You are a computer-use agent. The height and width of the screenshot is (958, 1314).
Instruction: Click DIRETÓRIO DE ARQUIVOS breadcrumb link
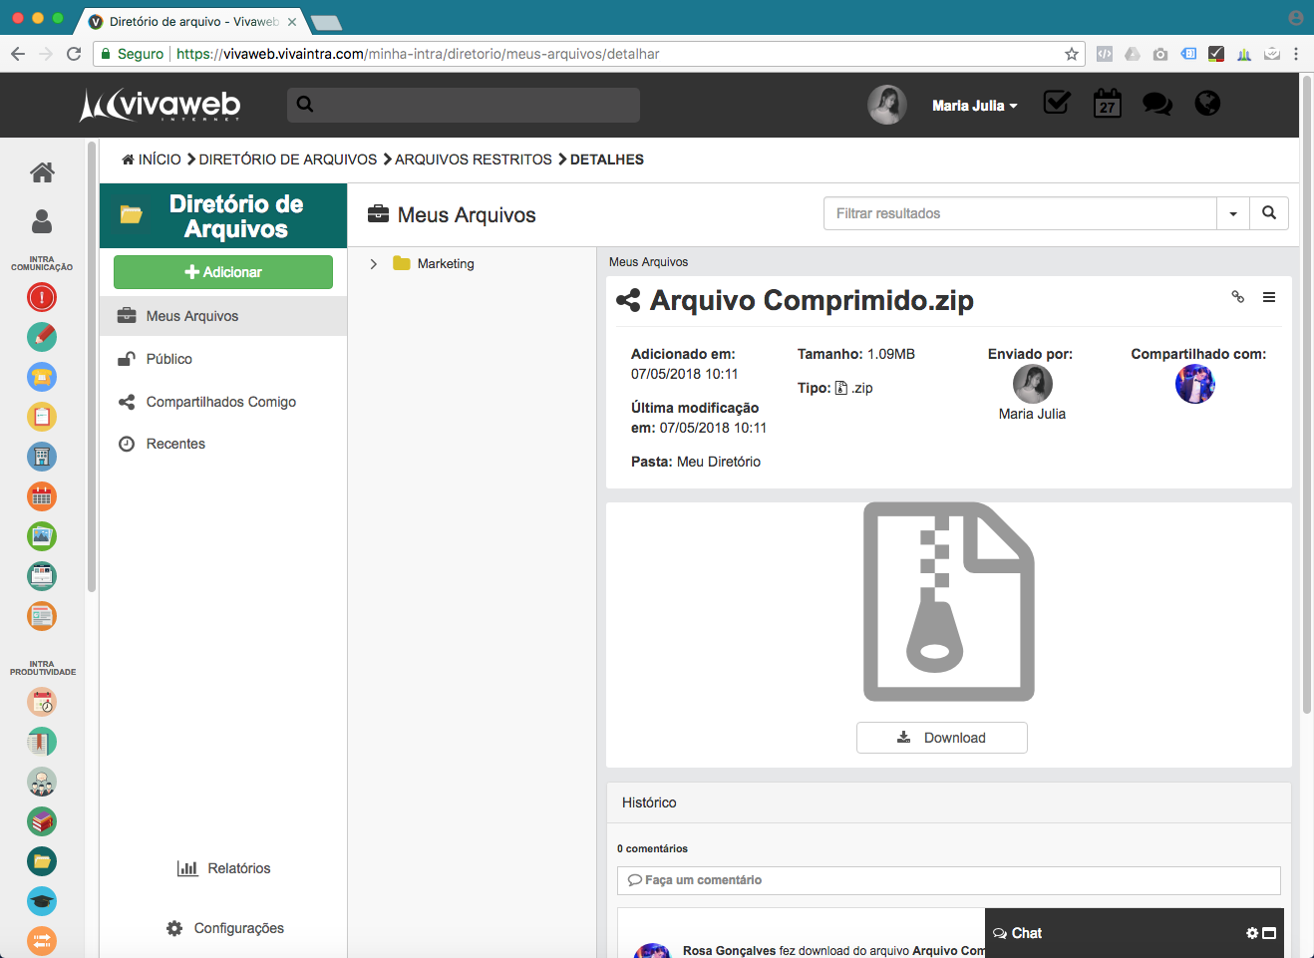tap(287, 160)
